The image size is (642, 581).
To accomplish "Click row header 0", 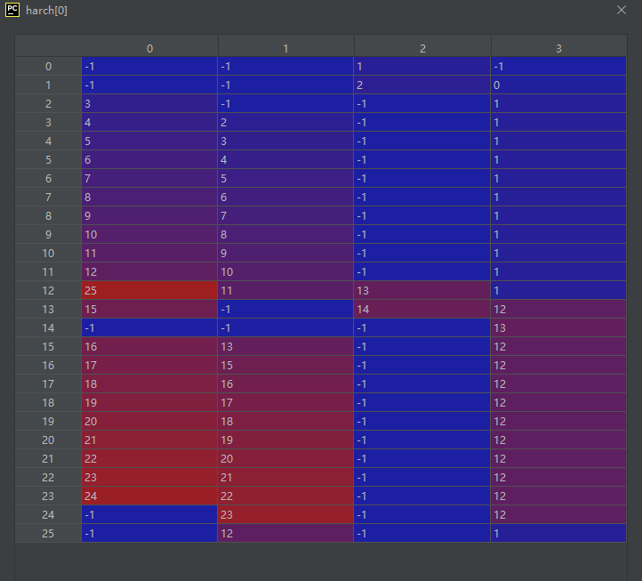I will (48, 66).
